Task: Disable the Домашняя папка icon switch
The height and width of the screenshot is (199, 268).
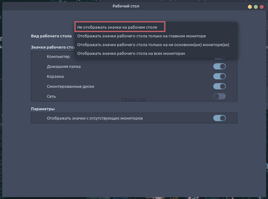Action: 219,67
